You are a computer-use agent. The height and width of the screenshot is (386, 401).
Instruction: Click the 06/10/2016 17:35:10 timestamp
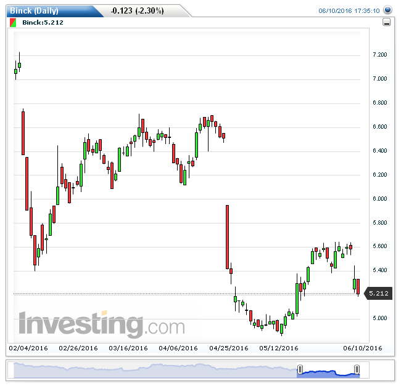tap(349, 10)
